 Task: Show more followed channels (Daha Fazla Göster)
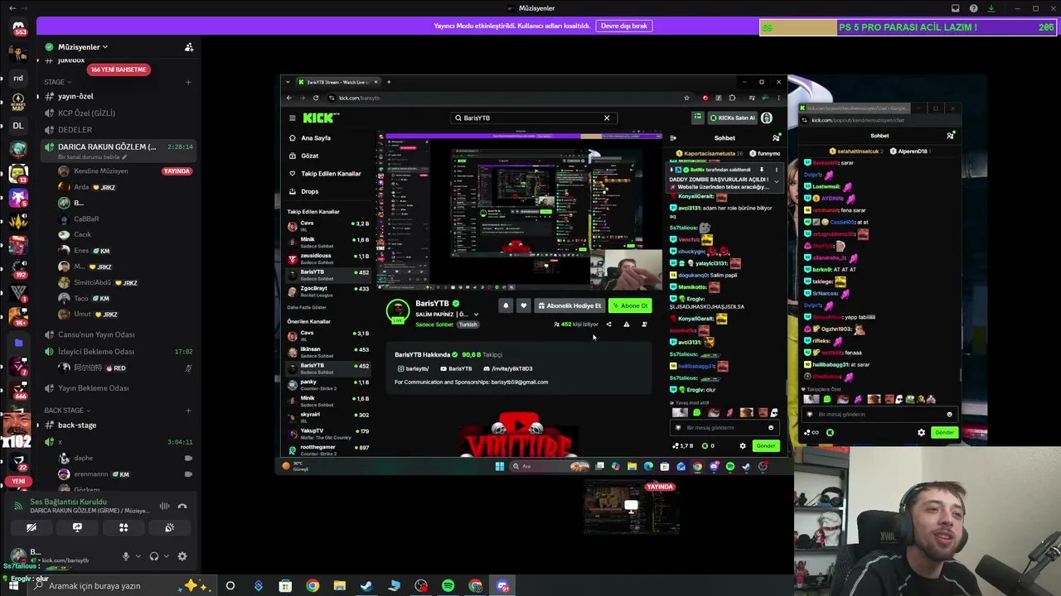tap(307, 307)
